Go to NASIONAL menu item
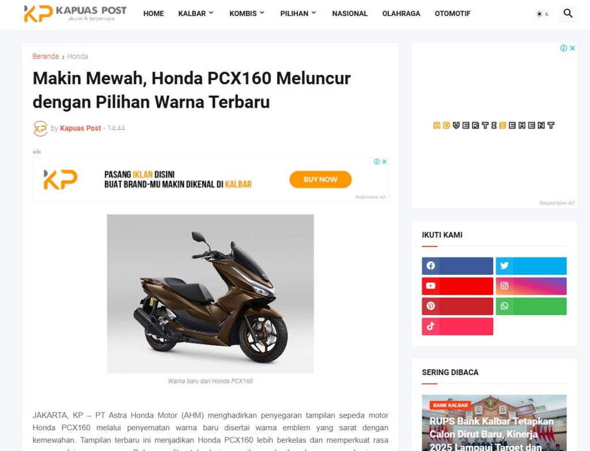Image resolution: width=590 pixels, height=451 pixels. [x=350, y=14]
